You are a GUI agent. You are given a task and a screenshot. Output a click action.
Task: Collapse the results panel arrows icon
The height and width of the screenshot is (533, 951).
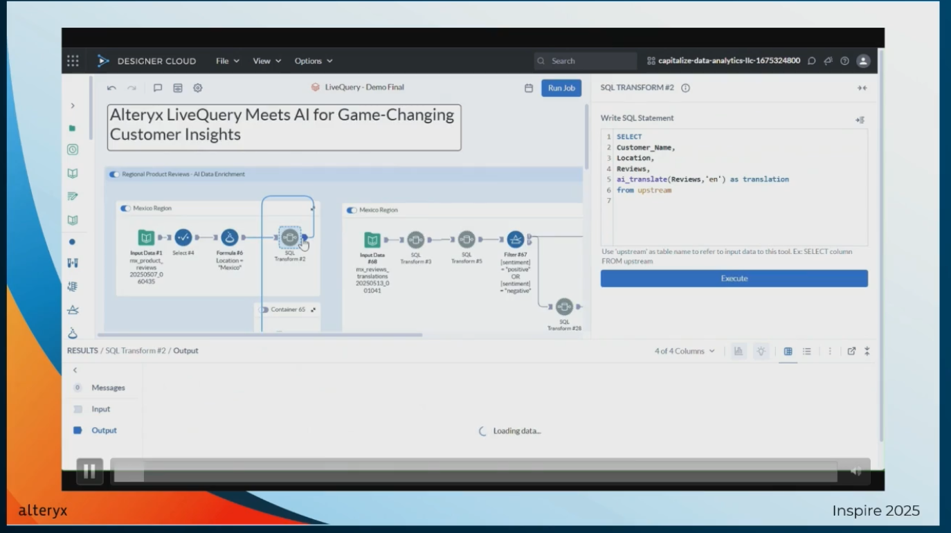tap(867, 352)
